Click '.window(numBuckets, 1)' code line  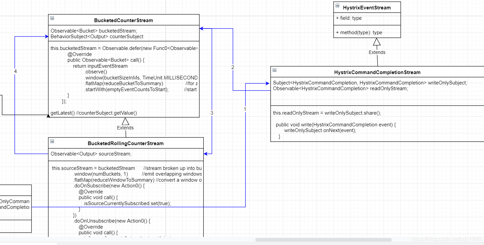click(x=101, y=174)
